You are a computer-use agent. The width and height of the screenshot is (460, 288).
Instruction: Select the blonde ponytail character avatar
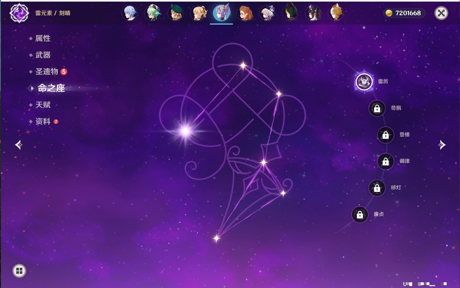[x=199, y=13]
